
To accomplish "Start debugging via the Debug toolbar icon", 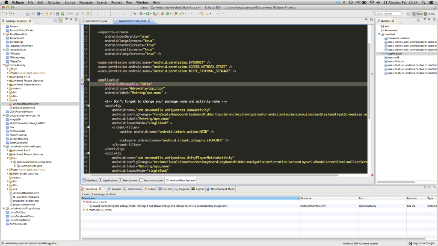I will 141,13.
